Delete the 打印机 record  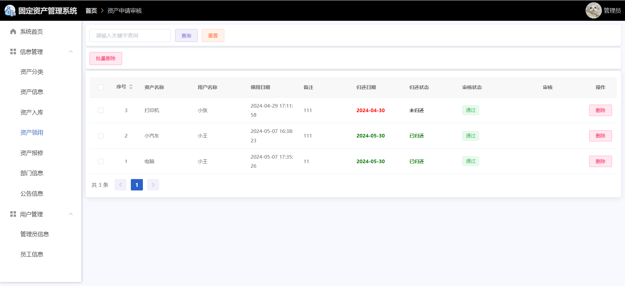coord(600,110)
